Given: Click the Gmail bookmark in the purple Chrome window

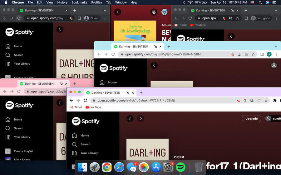Looking at the screenshot, I should coord(76,107).
